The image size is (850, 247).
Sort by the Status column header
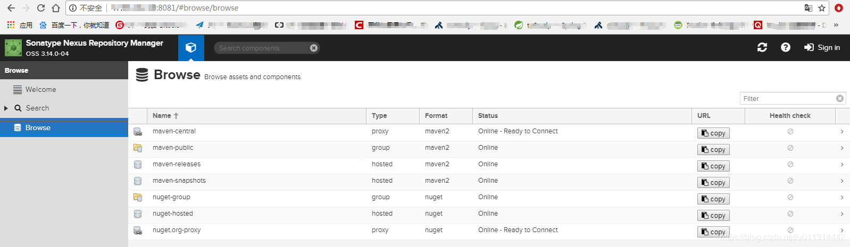pyautogui.click(x=582, y=116)
